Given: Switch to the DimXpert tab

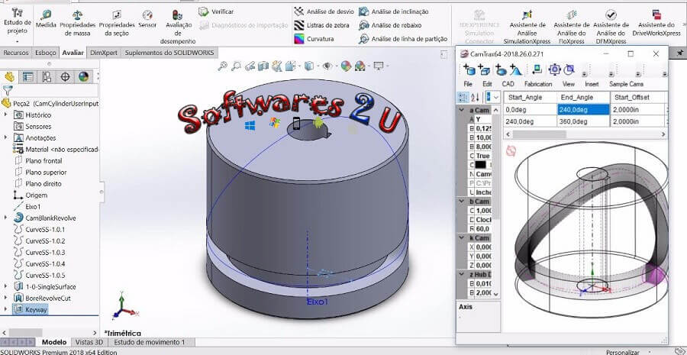Looking at the screenshot, I should 103,53.
